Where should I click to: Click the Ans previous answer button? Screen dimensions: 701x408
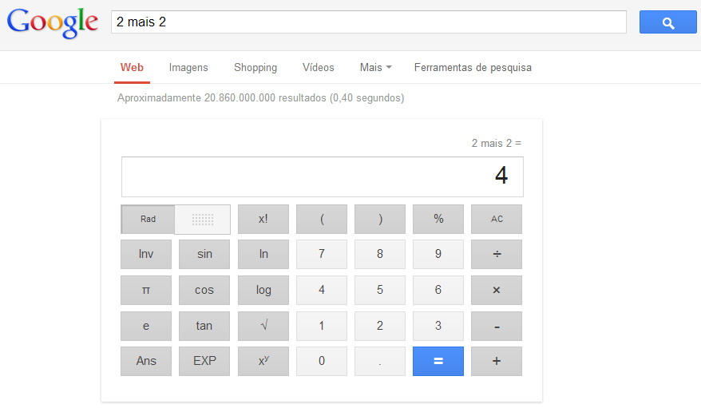point(146,361)
